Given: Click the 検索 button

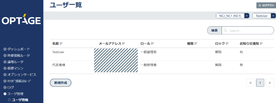Looking at the screenshot, I should pos(214,30).
